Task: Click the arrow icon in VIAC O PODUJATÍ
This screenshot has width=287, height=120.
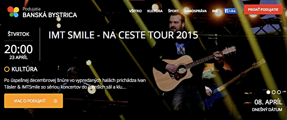Action: point(55,101)
